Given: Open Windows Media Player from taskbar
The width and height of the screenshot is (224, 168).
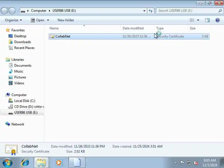Looking at the screenshot, I should coord(59,163).
